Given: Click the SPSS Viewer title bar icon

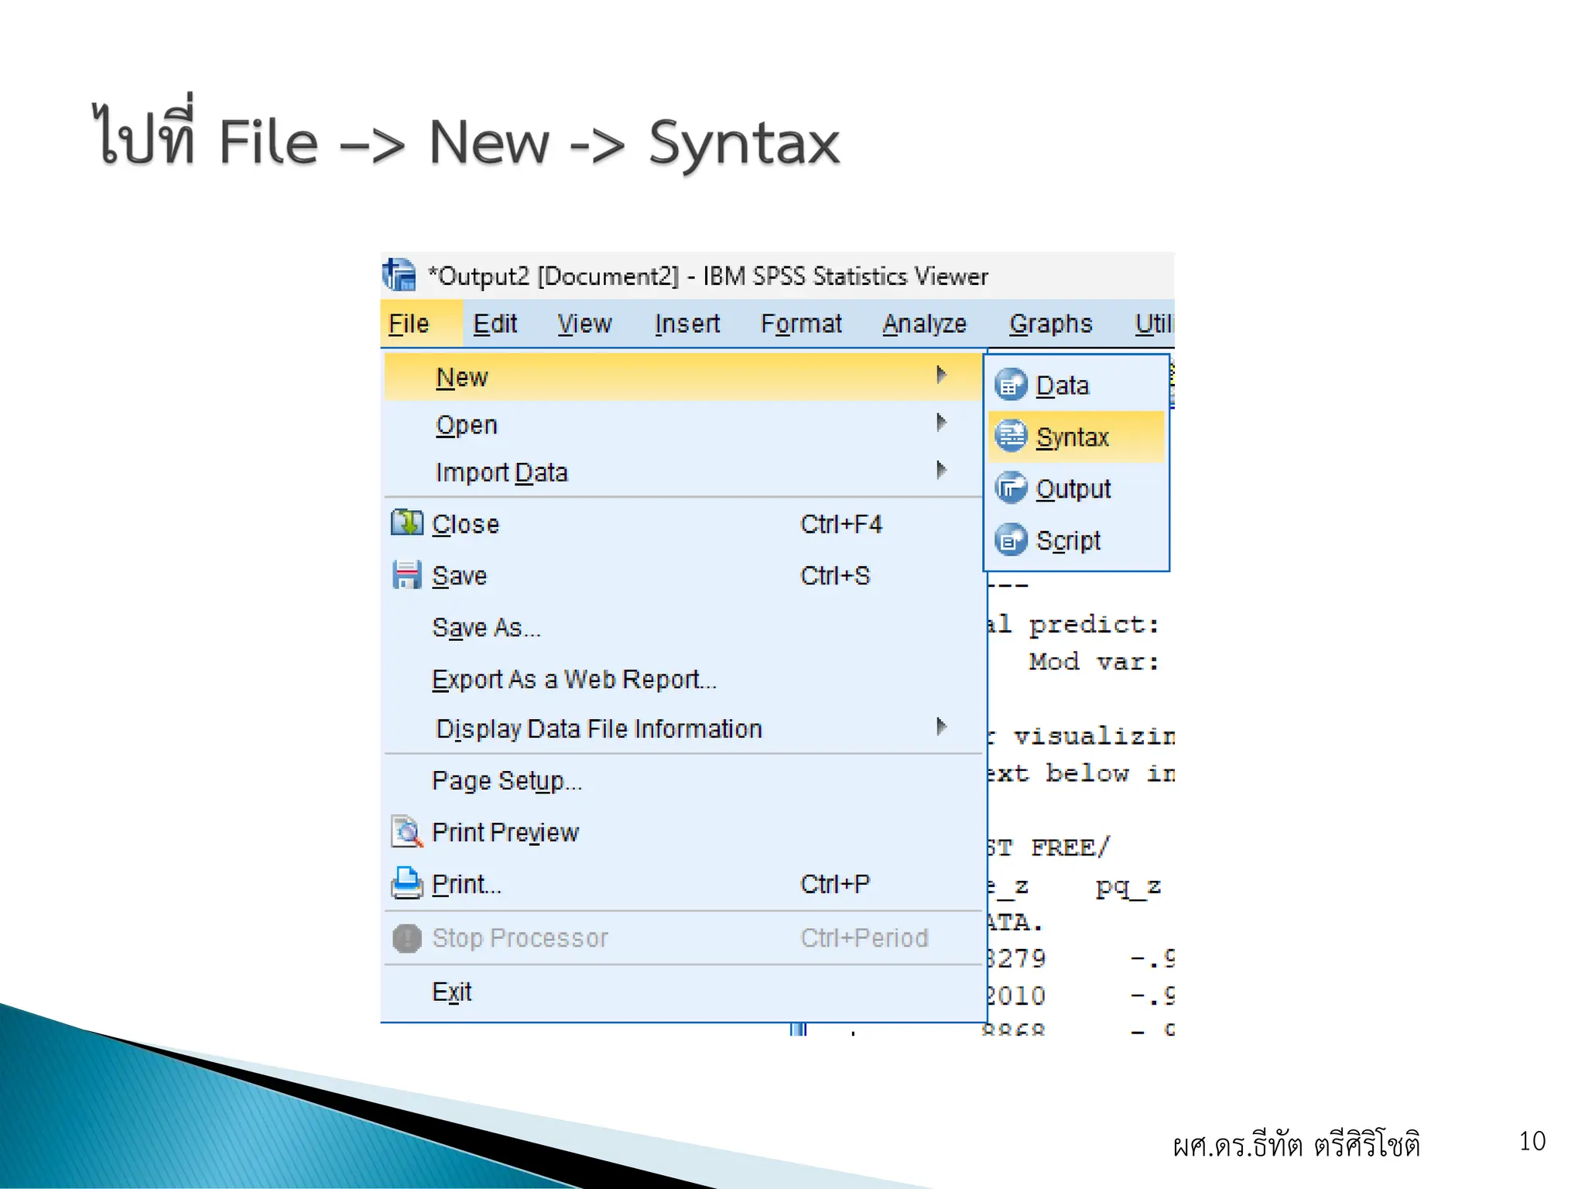Looking at the screenshot, I should (399, 276).
